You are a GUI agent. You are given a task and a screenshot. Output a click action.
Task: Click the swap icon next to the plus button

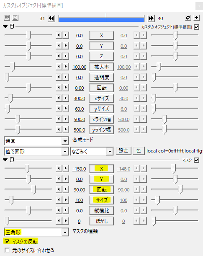[x=188, y=18]
